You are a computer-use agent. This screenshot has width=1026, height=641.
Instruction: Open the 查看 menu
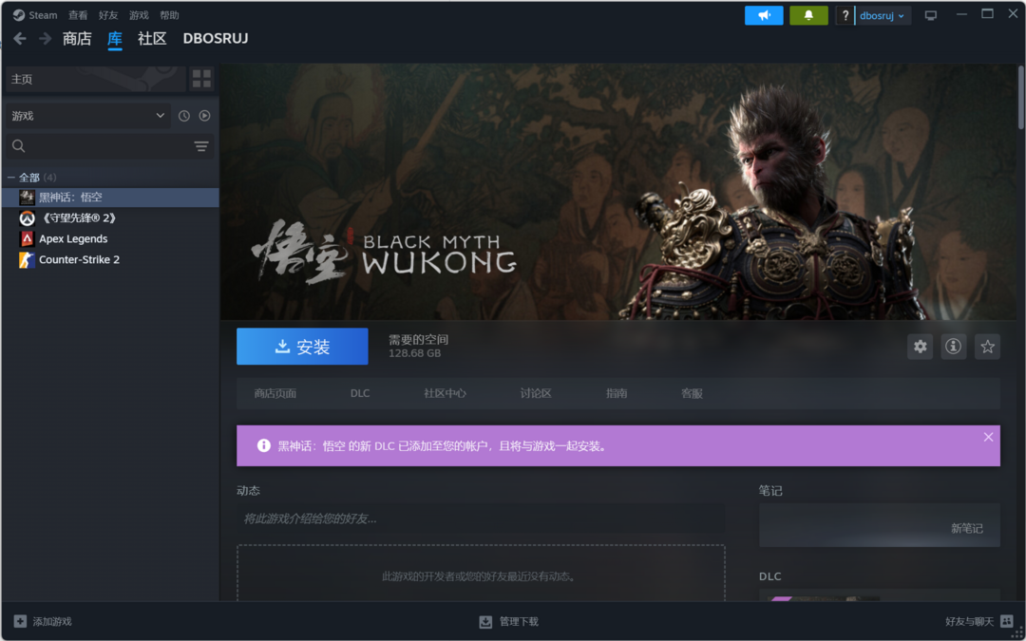point(78,15)
